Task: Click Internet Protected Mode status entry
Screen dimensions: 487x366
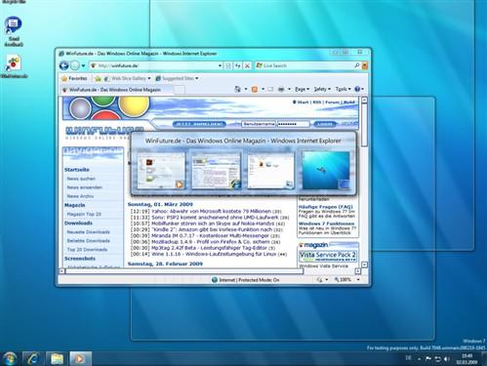Action: [246, 280]
